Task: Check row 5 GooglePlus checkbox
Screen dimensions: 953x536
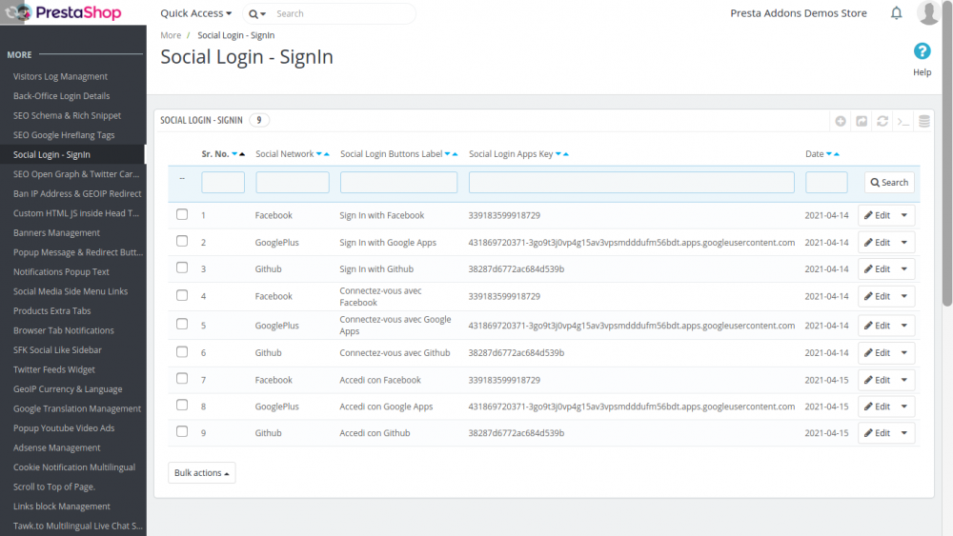Action: tap(182, 324)
